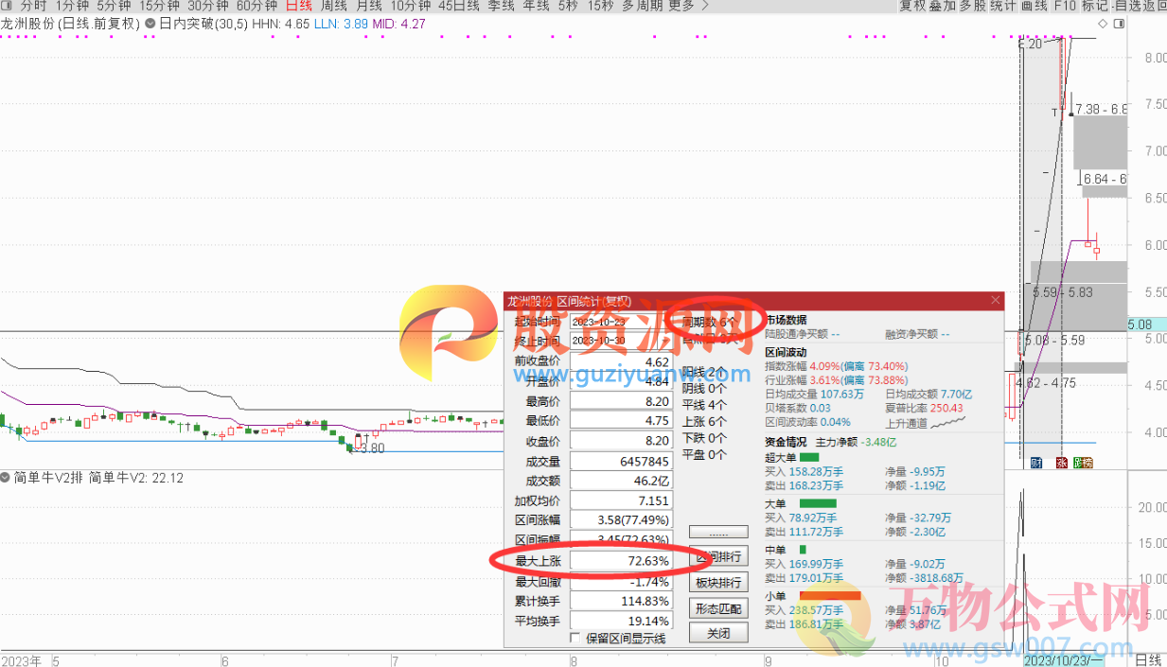Click 标记 in the top toolbar

1094,6
